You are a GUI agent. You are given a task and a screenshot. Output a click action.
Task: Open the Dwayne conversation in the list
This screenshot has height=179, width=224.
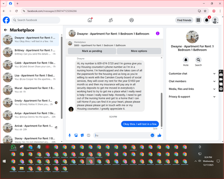coord(30,40)
